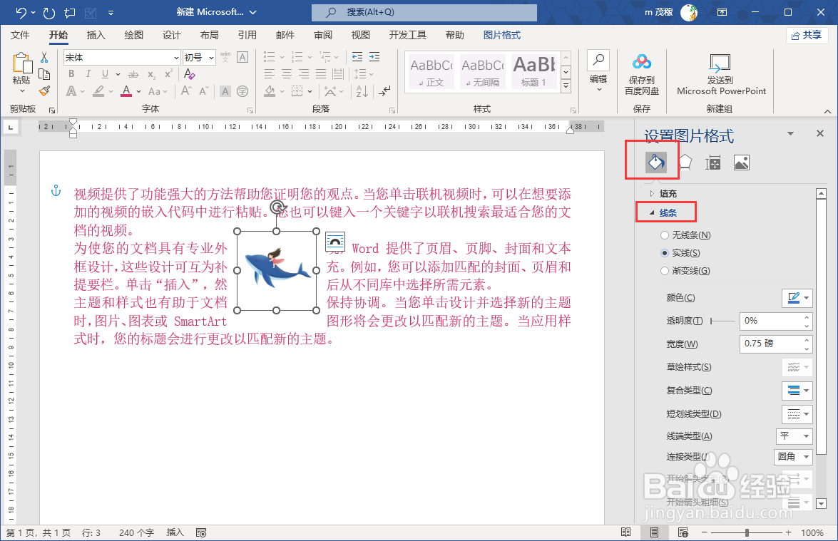Apply bold formatting with the B icon
This screenshot has width=838, height=541.
pyautogui.click(x=71, y=73)
